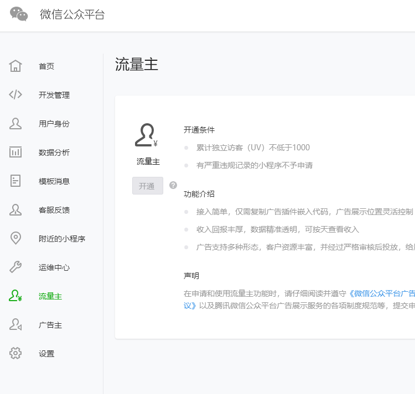Click the location pin icon for 附近的小程序
The image size is (415, 394).
coord(15,238)
